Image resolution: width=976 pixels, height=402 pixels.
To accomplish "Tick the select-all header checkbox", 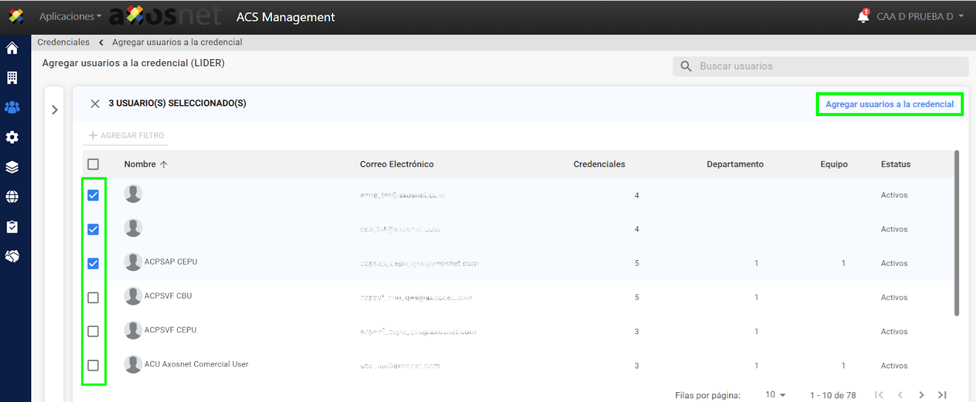I will [x=93, y=164].
